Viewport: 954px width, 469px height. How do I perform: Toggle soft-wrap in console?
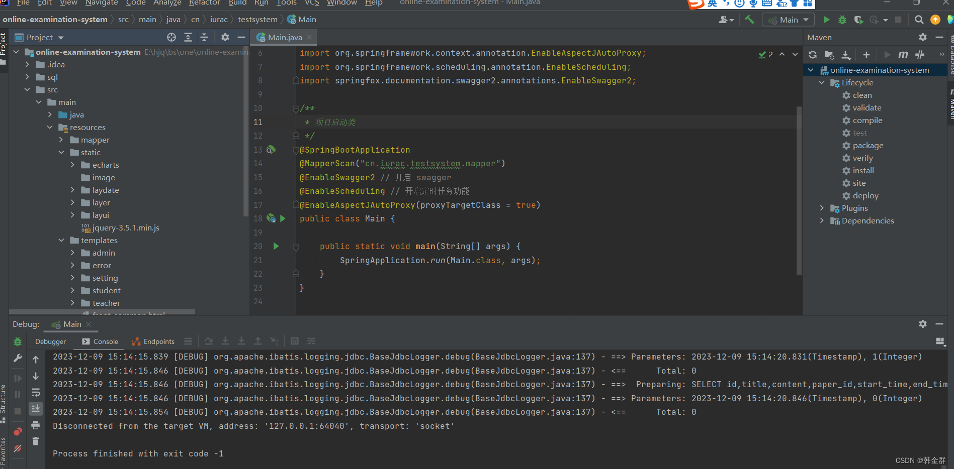pos(36,393)
